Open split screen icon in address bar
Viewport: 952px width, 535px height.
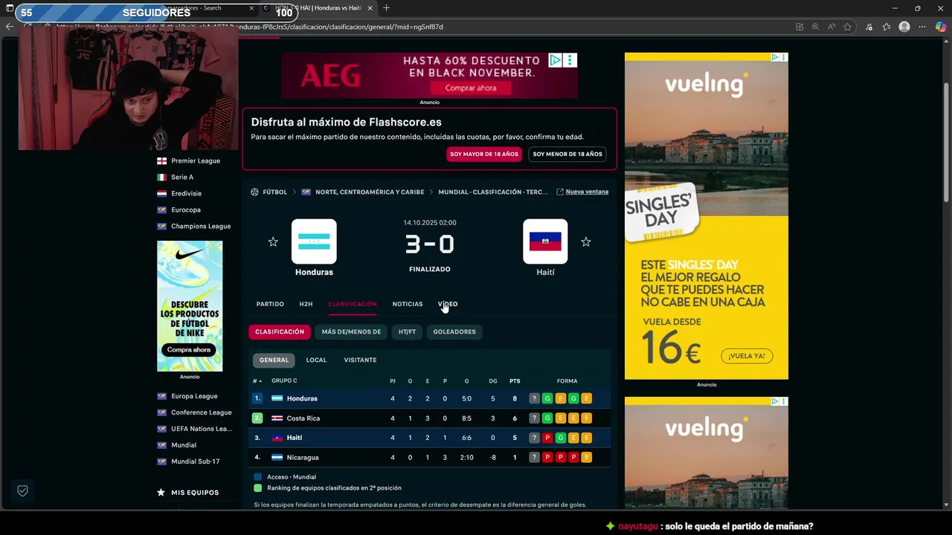click(x=800, y=27)
